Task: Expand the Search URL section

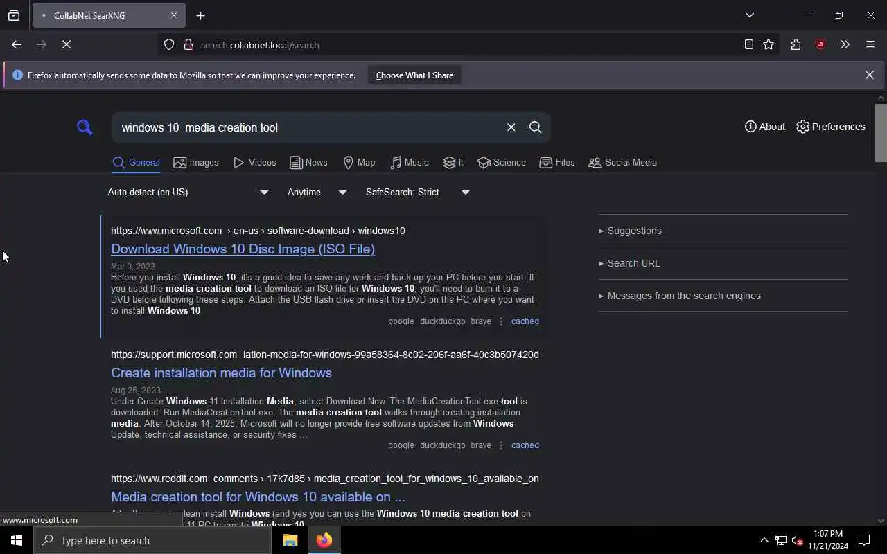Action: tap(629, 263)
